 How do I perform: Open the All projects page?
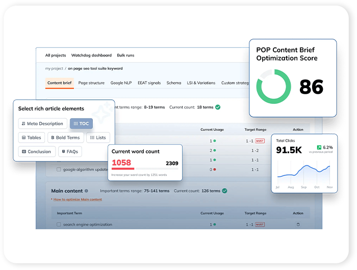[x=55, y=56]
